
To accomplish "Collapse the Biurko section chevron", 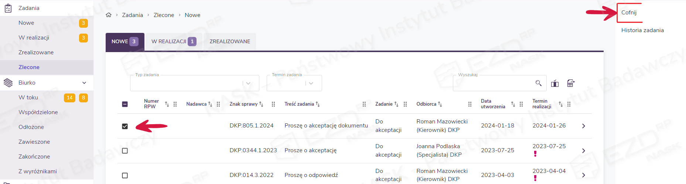I will point(84,83).
